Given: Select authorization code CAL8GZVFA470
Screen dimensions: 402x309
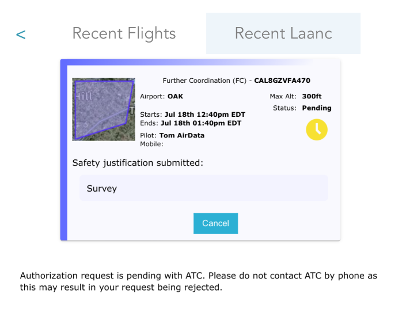Looking at the screenshot, I should point(282,81).
